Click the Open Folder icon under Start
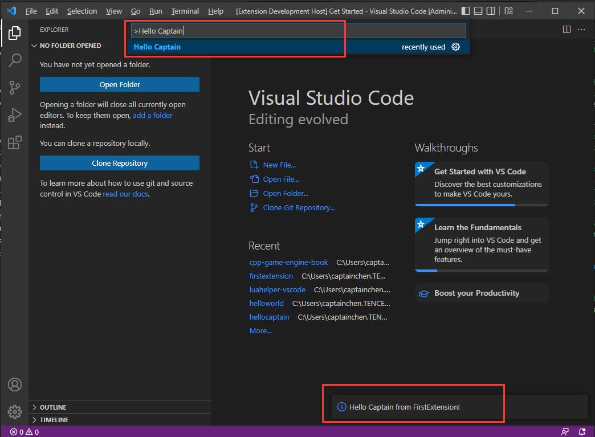The image size is (595, 437). point(254,194)
